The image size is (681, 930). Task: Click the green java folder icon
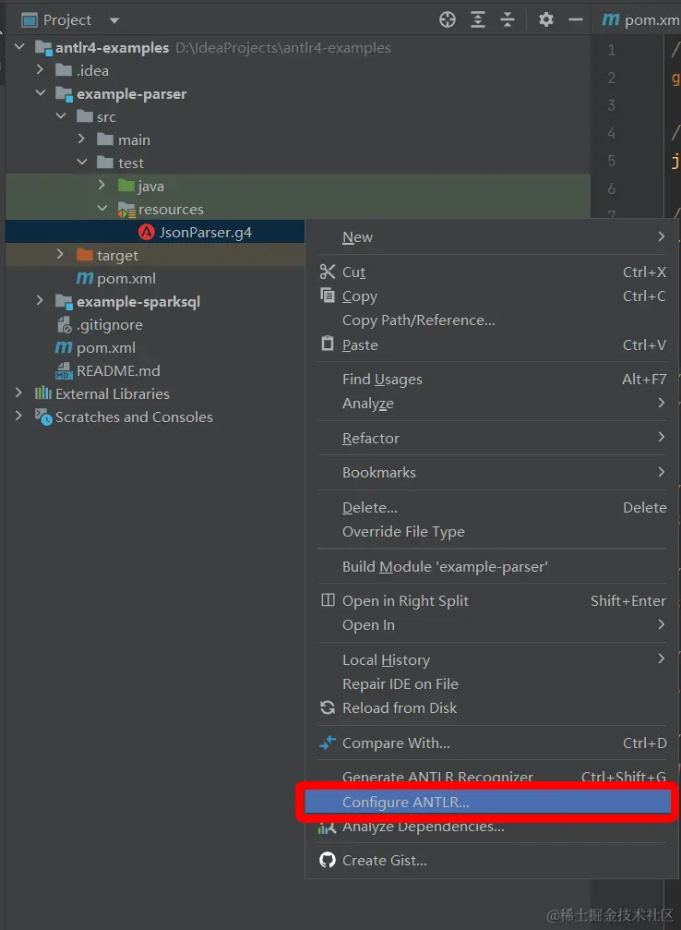(126, 186)
